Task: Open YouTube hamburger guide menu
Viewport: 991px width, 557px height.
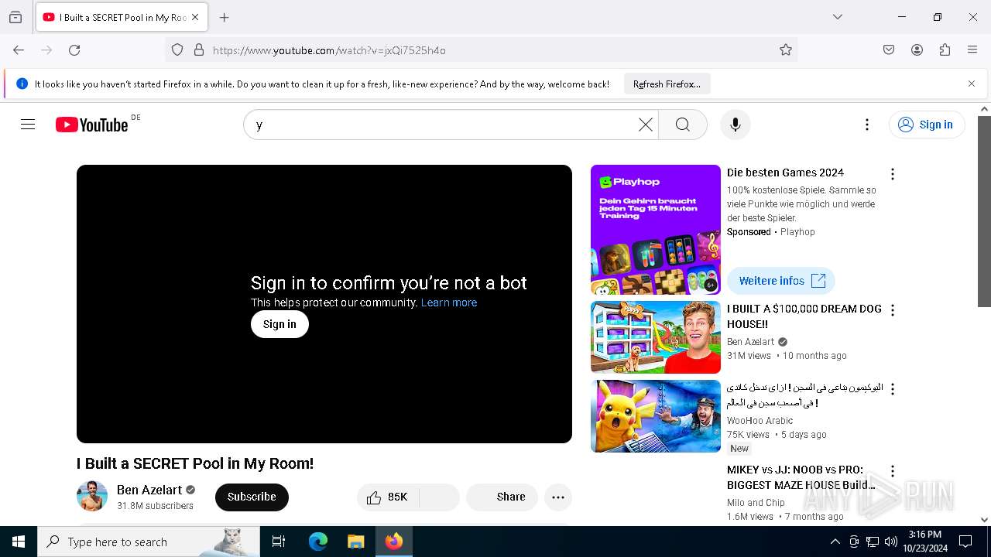Action: click(28, 125)
